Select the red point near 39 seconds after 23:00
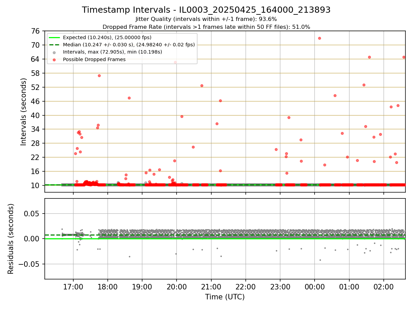This screenshot has width=413, height=309. click(289, 117)
